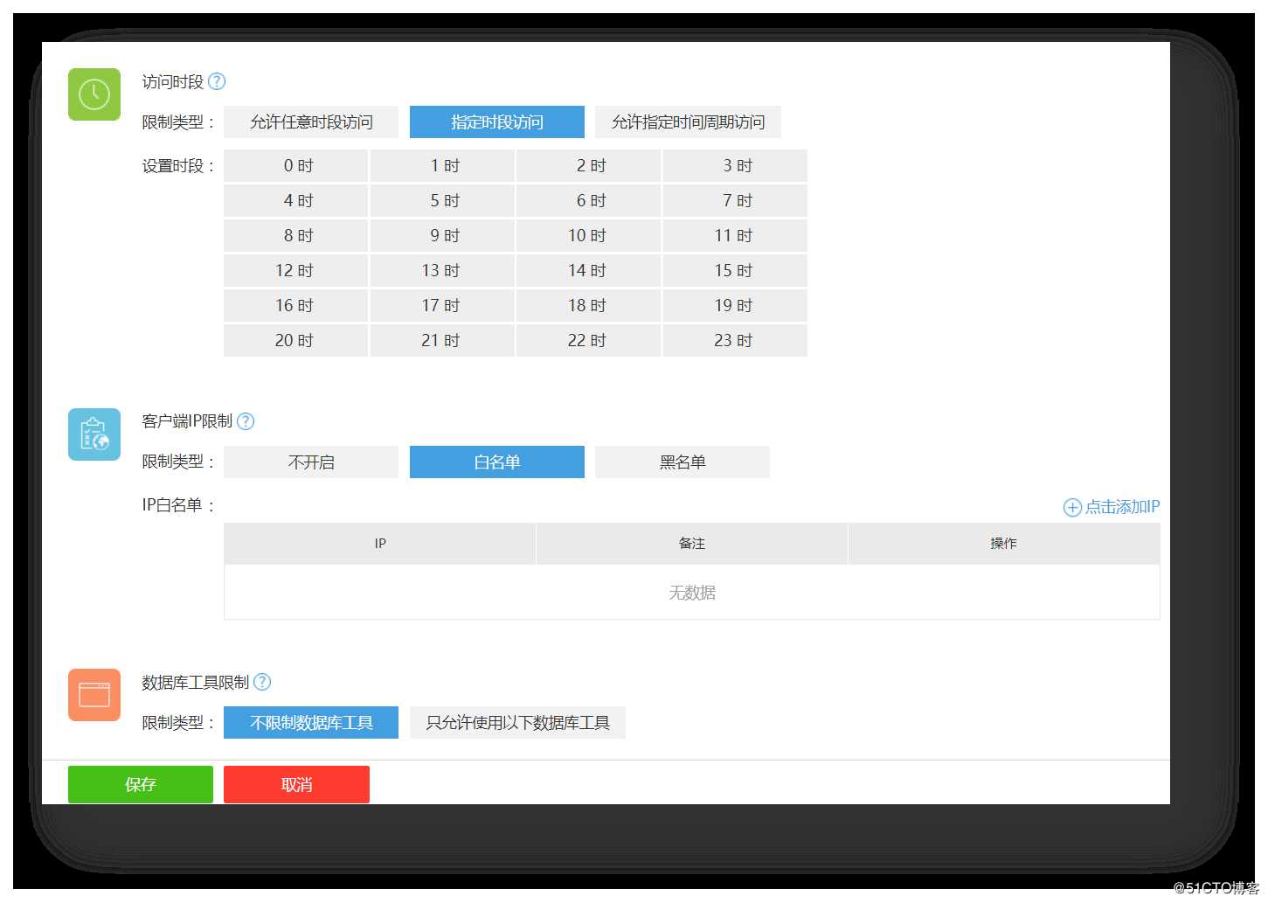Toggle the 18 时 hour slot
The image size is (1268, 903).
(589, 306)
